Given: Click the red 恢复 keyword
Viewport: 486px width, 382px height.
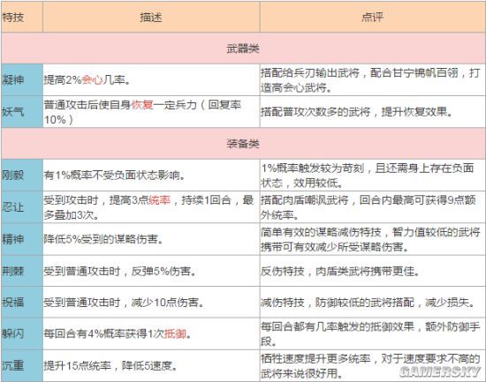Looking at the screenshot, I should click(x=142, y=105).
